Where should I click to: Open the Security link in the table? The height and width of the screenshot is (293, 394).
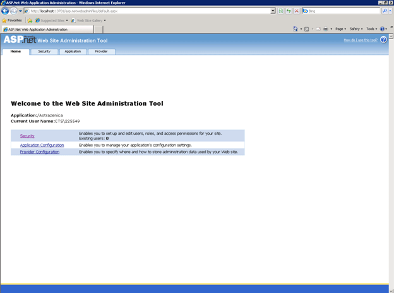[27, 136]
